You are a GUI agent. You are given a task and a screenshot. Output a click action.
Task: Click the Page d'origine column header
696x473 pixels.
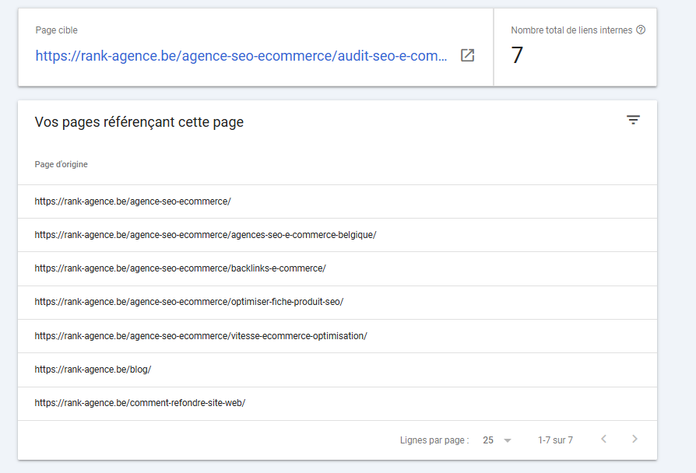[62, 164]
